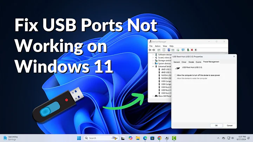The height and width of the screenshot is (142, 253).
Task: Click OK in USB Root Hub Properties
Action: (x=216, y=125)
